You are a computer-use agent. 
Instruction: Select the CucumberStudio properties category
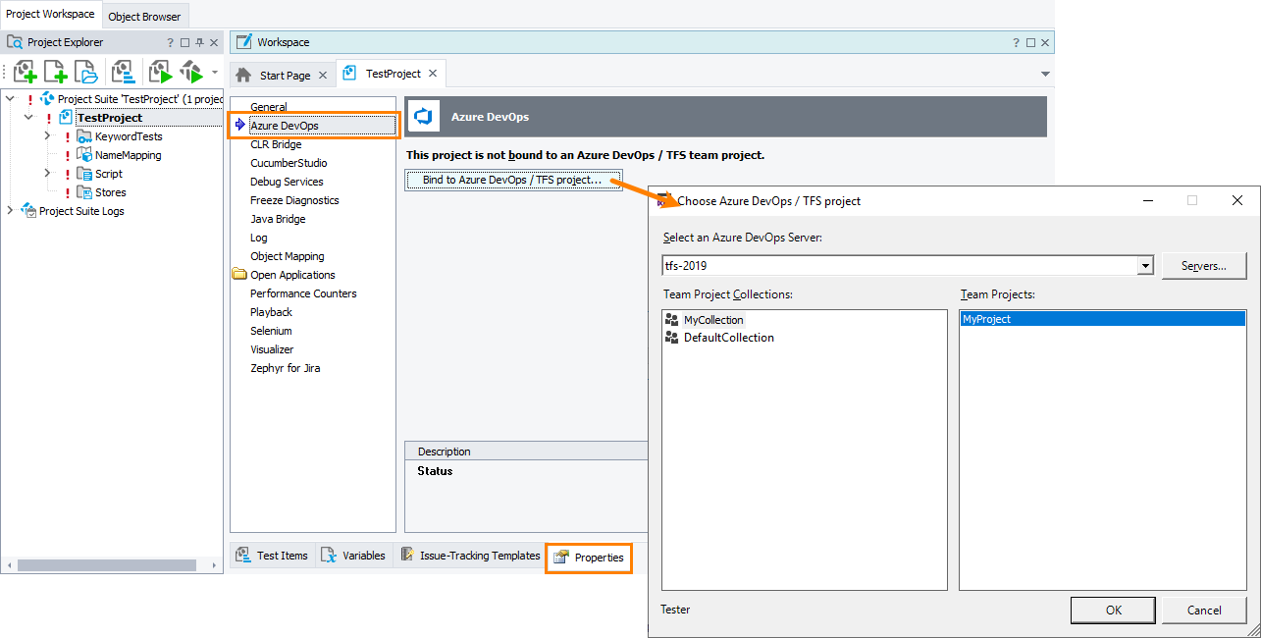pyautogui.click(x=289, y=163)
